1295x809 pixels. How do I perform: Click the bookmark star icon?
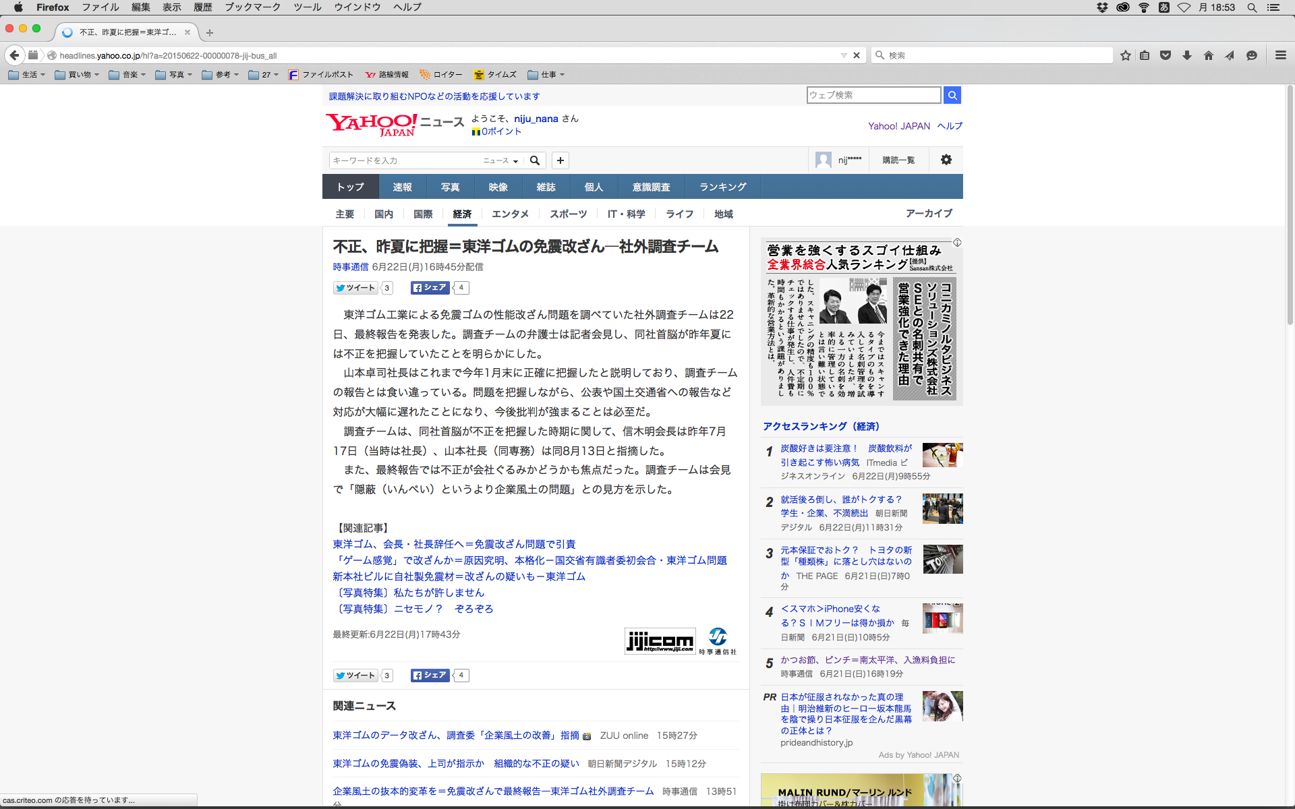pos(1125,55)
